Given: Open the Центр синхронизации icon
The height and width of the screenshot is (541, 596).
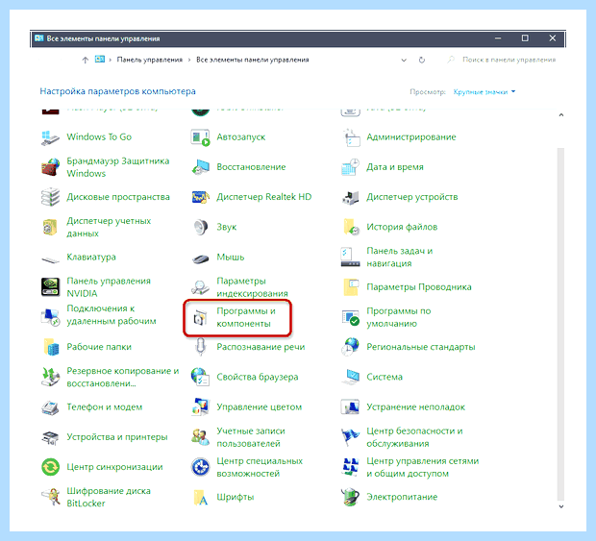Looking at the screenshot, I should (x=50, y=467).
